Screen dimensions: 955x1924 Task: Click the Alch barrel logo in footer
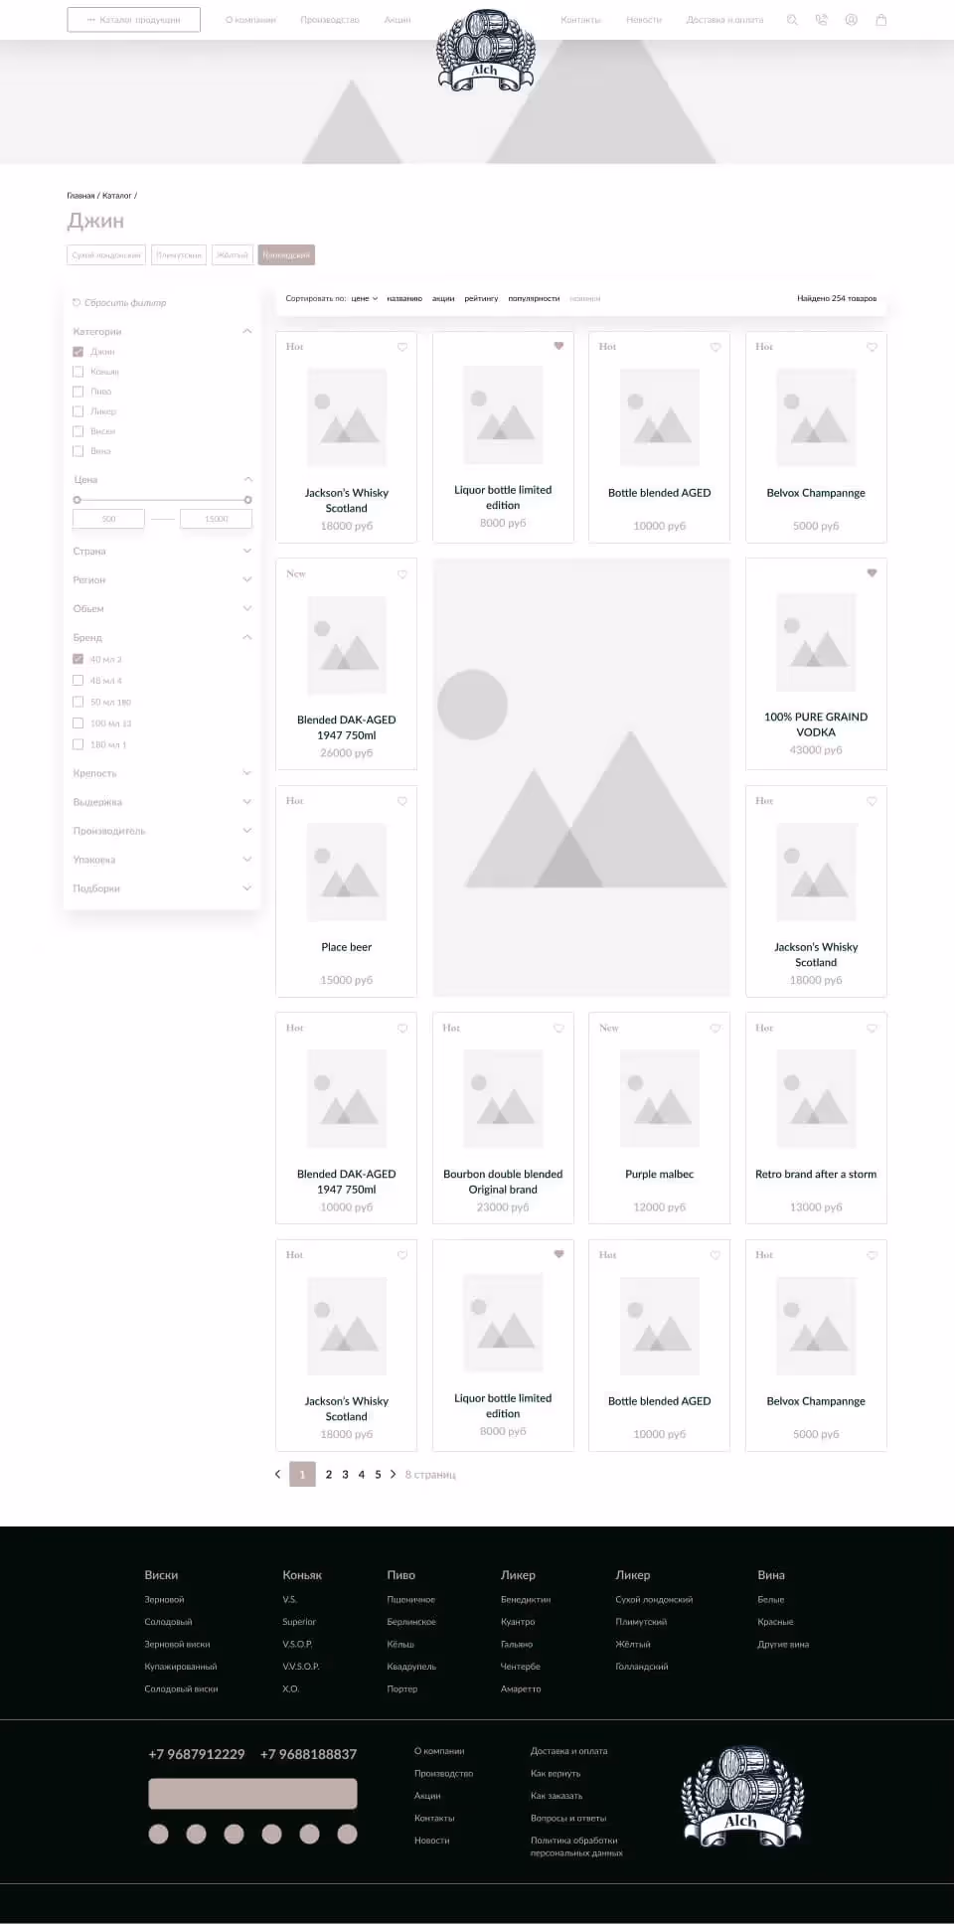click(x=742, y=1797)
